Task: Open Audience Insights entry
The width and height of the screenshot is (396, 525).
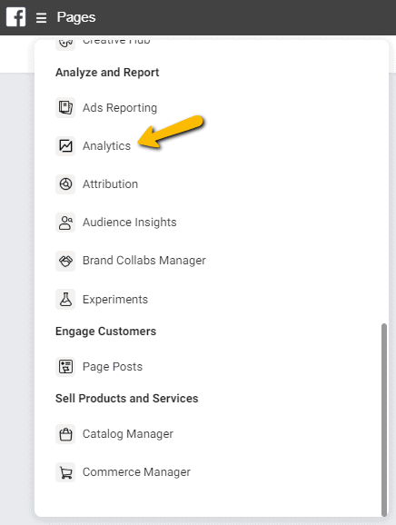Action: click(x=129, y=223)
